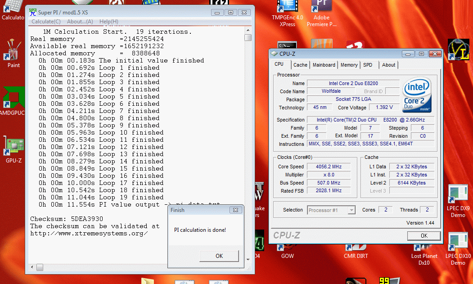
Task: Click the Threads count value in CPU-Z
Action: [x=427, y=210]
